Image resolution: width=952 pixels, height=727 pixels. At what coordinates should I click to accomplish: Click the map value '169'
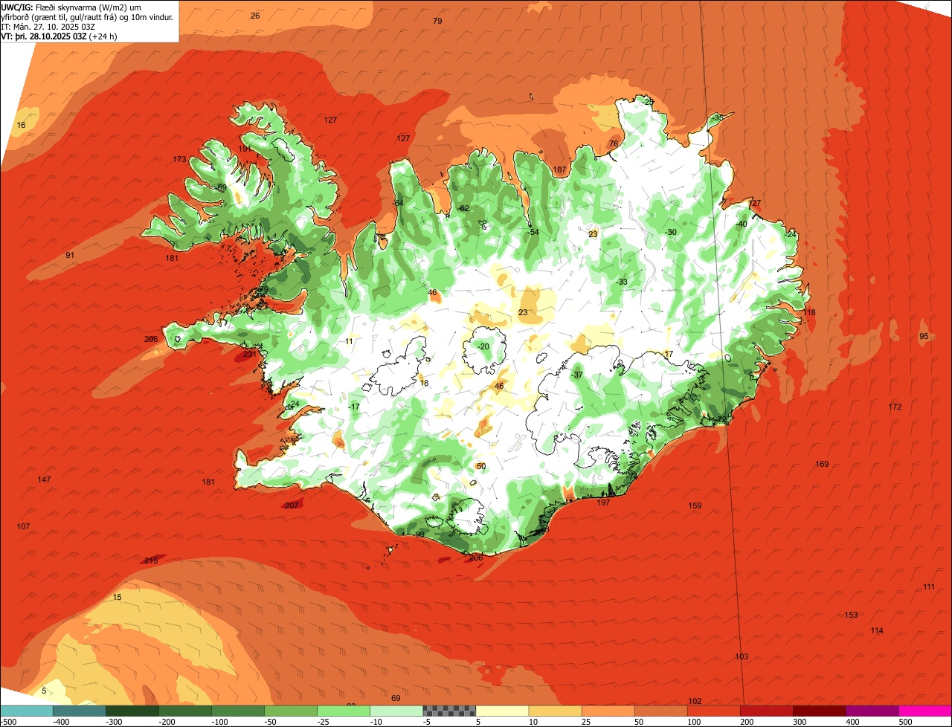tap(822, 464)
